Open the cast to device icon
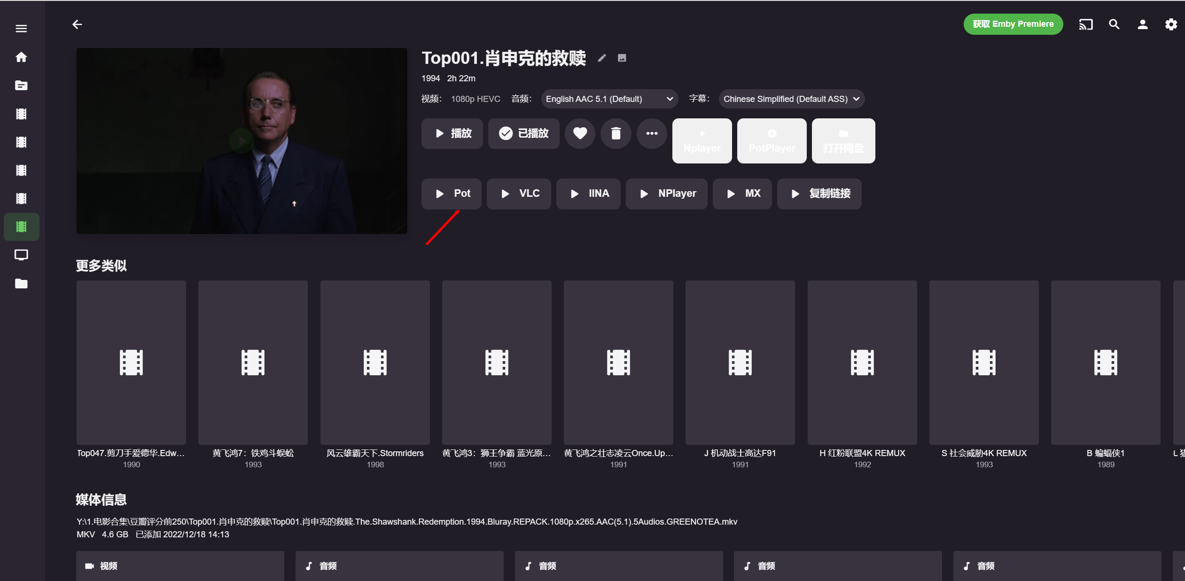Viewport: 1185px width, 581px height. point(1085,24)
